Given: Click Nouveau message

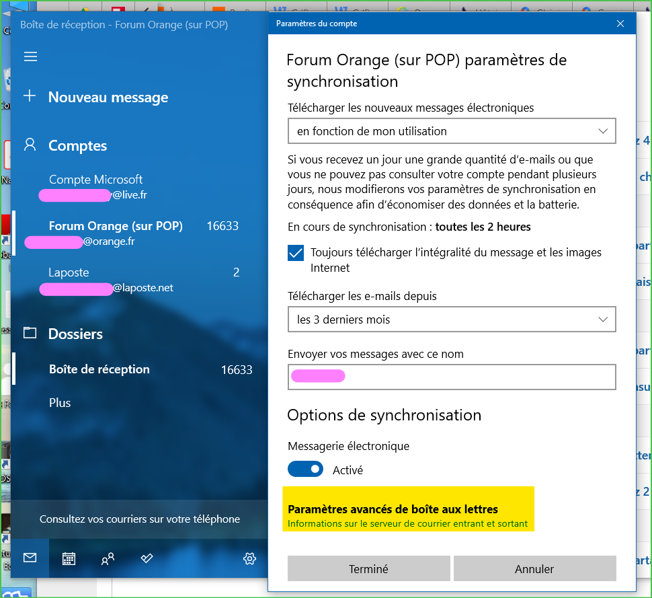Looking at the screenshot, I should [x=108, y=98].
